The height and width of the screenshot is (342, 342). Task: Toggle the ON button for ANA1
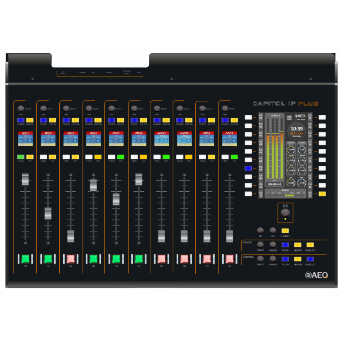(116, 259)
